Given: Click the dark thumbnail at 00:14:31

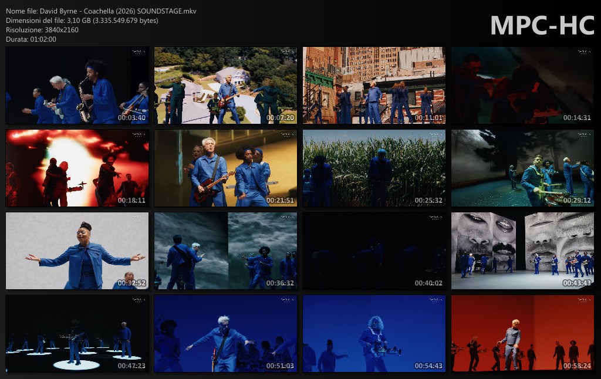Looking at the screenshot, I should pyautogui.click(x=522, y=86).
